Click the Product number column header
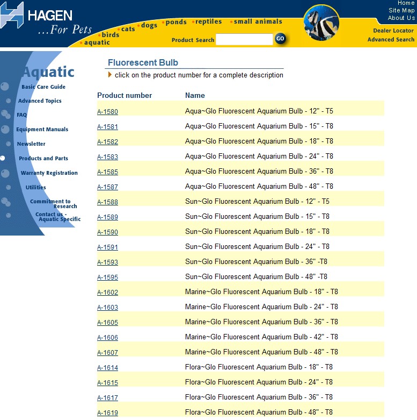 coord(125,95)
